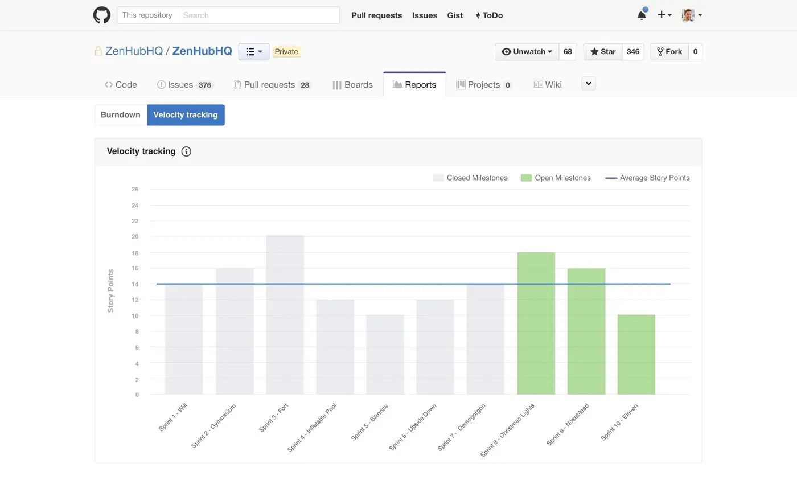Image resolution: width=797 pixels, height=484 pixels.
Task: Open the notifications bell
Action: (642, 15)
